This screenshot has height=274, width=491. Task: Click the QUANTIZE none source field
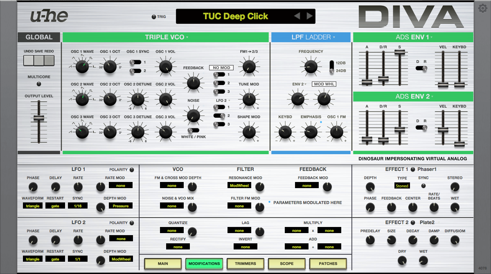[172, 231]
